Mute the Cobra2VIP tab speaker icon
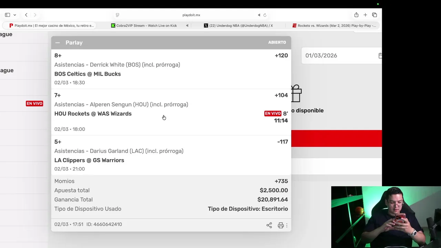Viewport: 441px width, 248px height. click(187, 25)
